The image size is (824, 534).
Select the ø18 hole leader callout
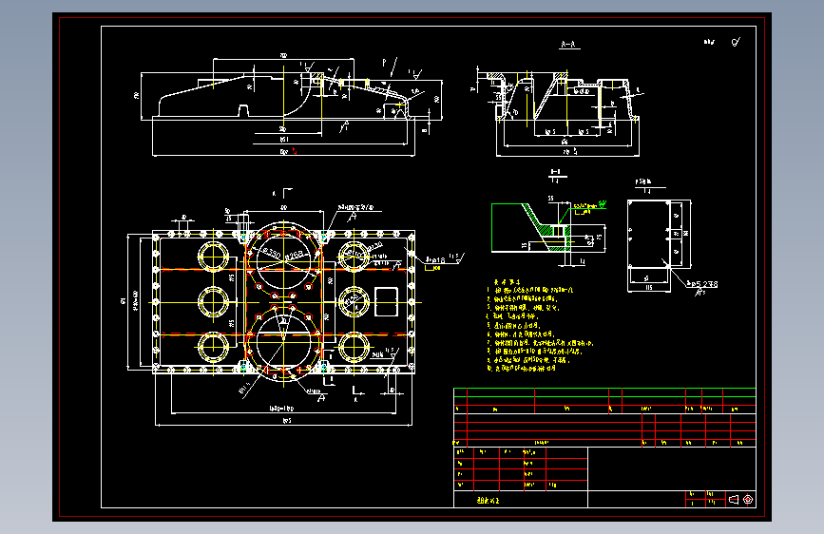click(x=435, y=259)
